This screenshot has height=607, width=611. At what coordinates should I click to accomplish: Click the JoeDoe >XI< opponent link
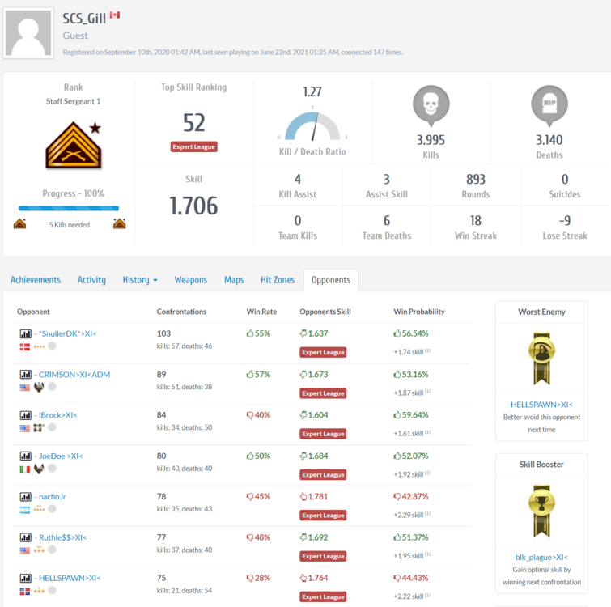tap(61, 456)
